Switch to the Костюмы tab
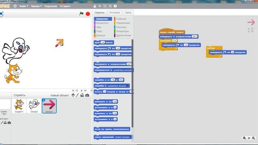The image size is (258, 145). tap(114, 12)
